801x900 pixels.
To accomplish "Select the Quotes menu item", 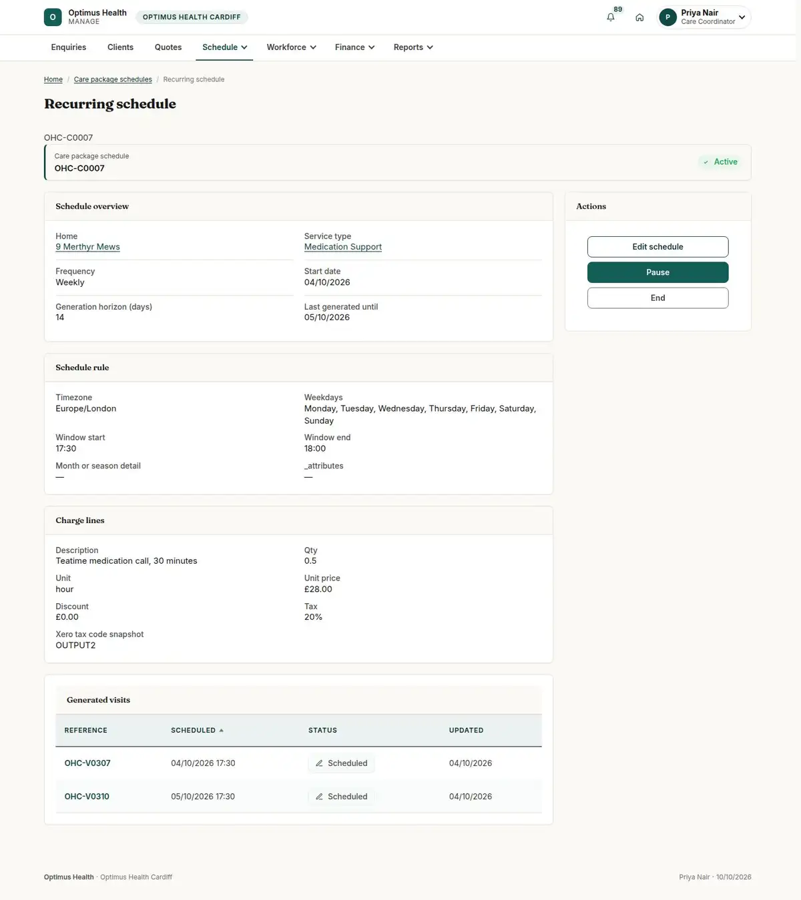I will click(168, 47).
